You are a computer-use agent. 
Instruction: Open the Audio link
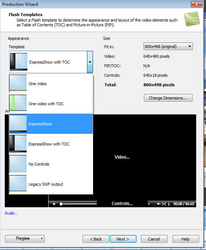tap(11, 213)
